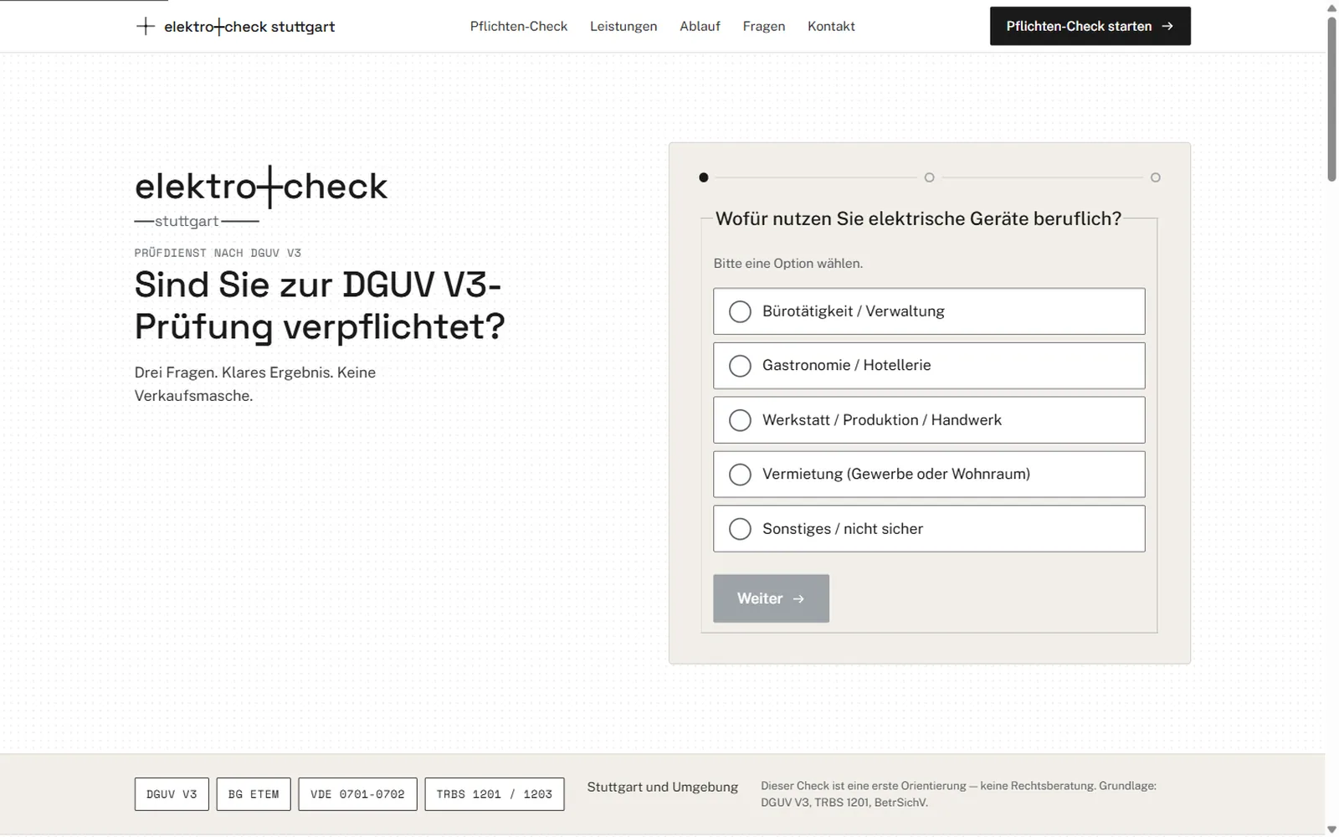Open the elektro+check stuttgart home link
The height and width of the screenshot is (837, 1339).
235,26
